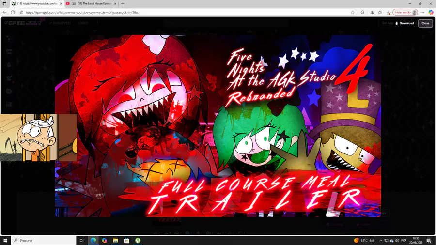Open the Copilot app from taskbar

pyautogui.click(x=104, y=240)
